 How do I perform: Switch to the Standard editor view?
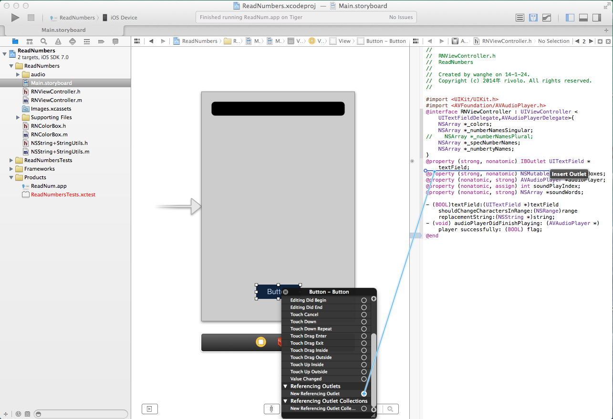[x=520, y=18]
